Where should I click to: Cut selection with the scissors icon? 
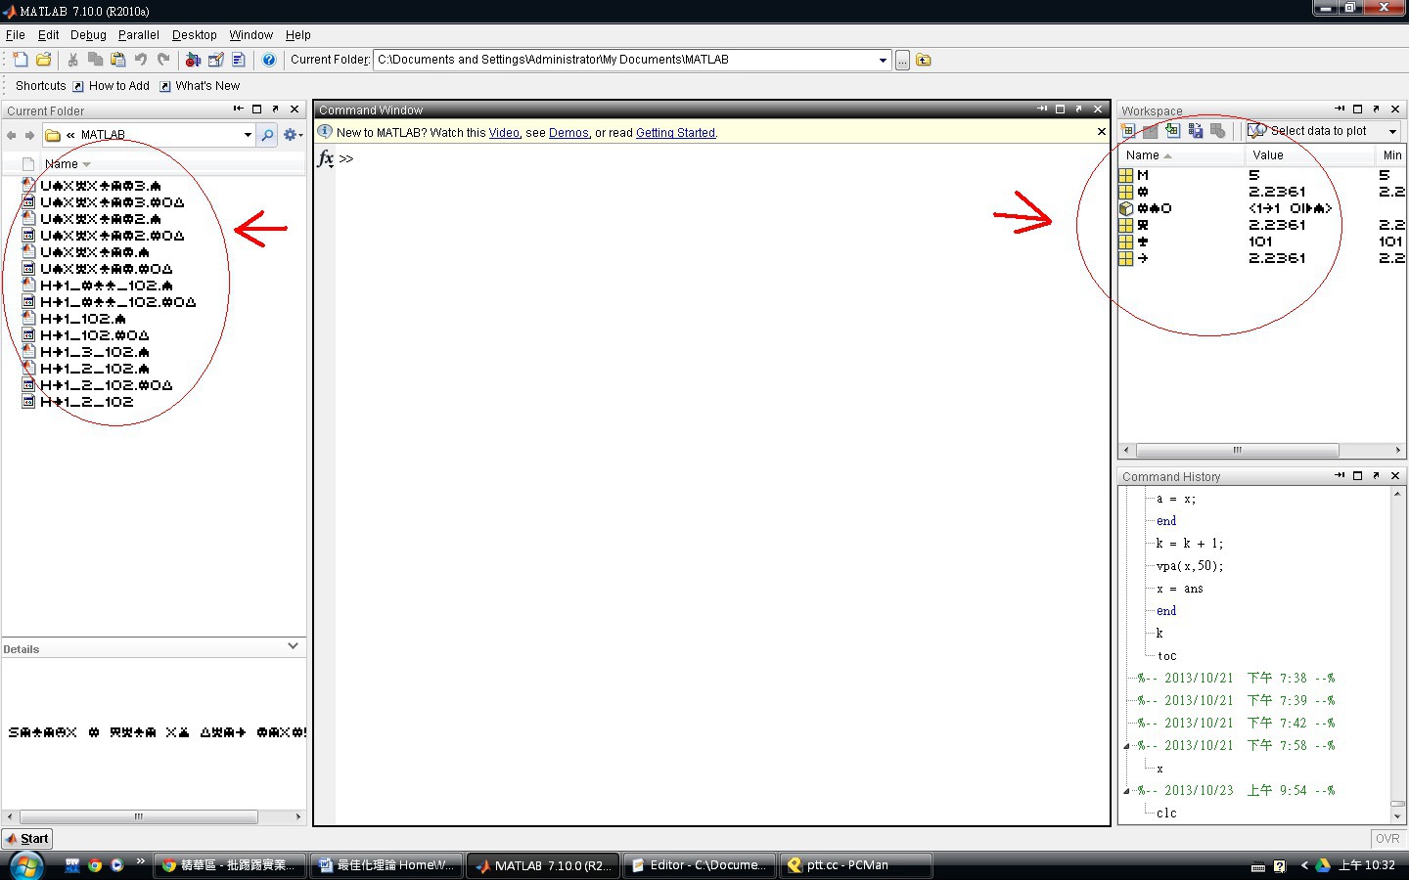click(72, 60)
